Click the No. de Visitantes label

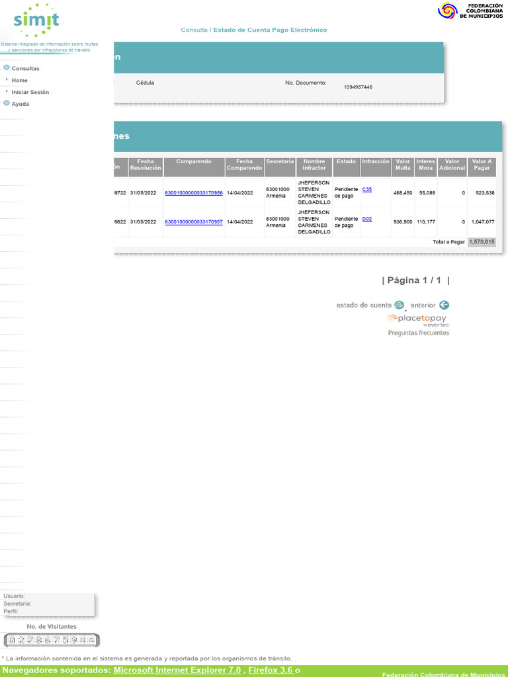52,627
